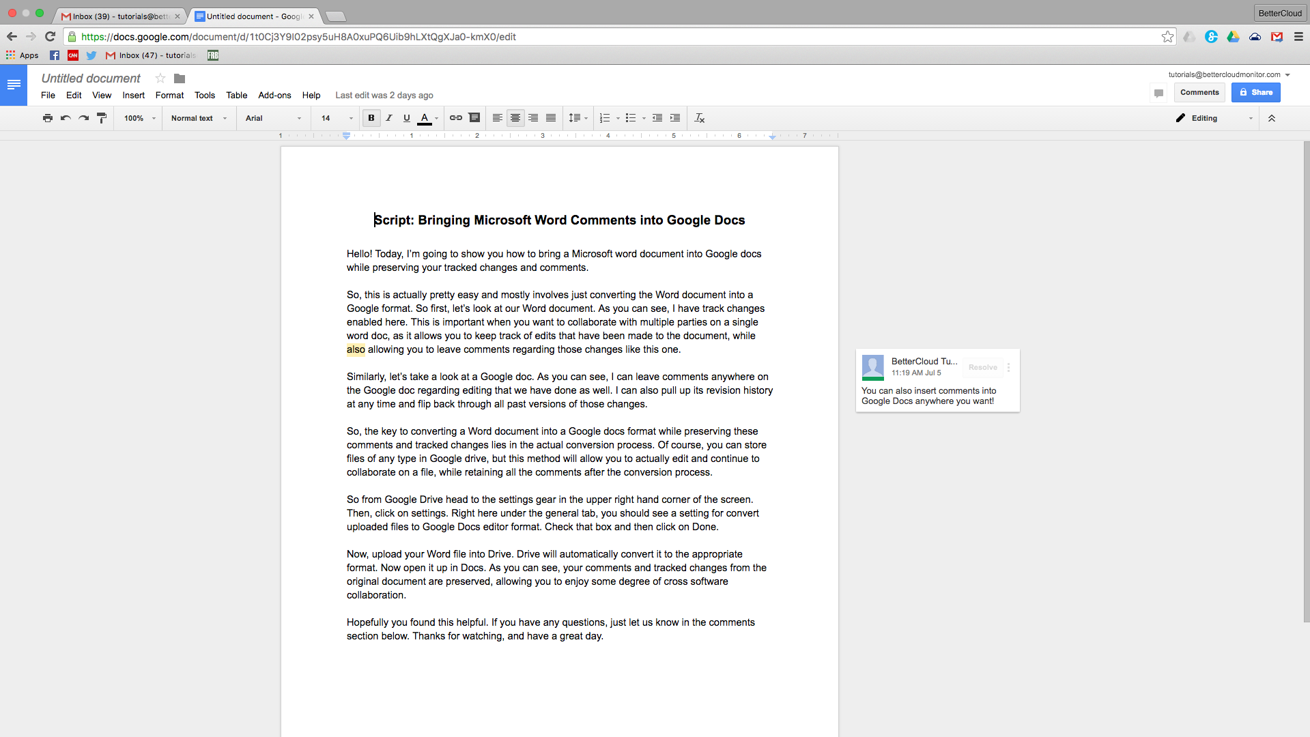This screenshot has height=737, width=1310.
Task: Click the BetterCloud profile button
Action: [1280, 13]
